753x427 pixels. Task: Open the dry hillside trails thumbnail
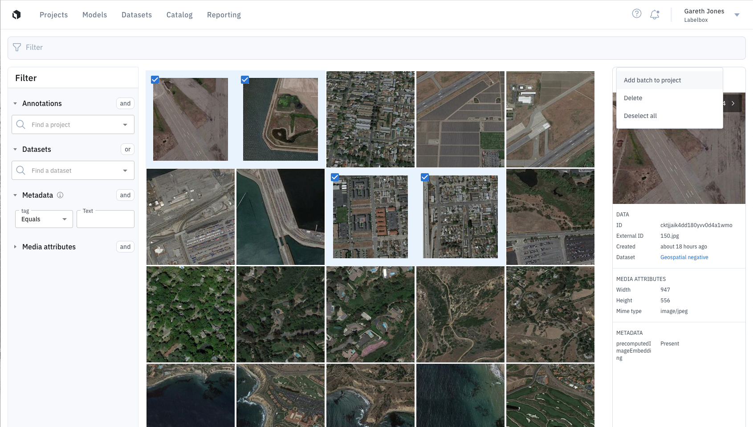click(460, 314)
